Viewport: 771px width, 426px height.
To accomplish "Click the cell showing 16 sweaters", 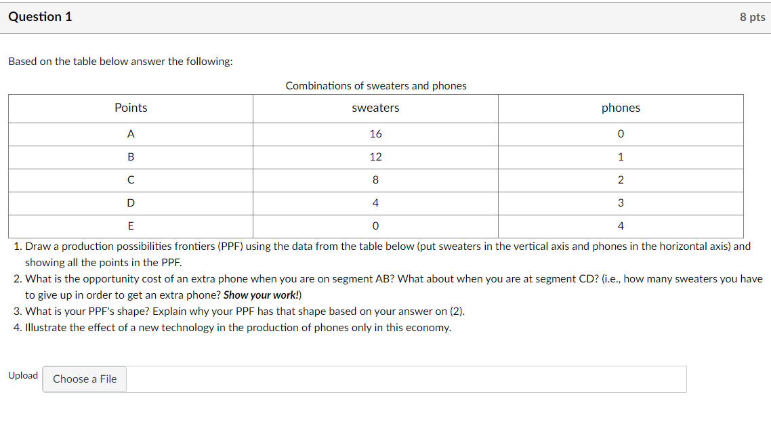I will [x=375, y=133].
